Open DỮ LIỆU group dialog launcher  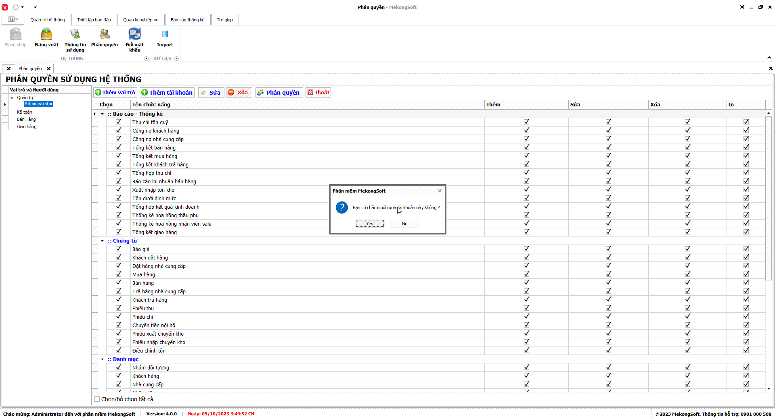coord(176,58)
